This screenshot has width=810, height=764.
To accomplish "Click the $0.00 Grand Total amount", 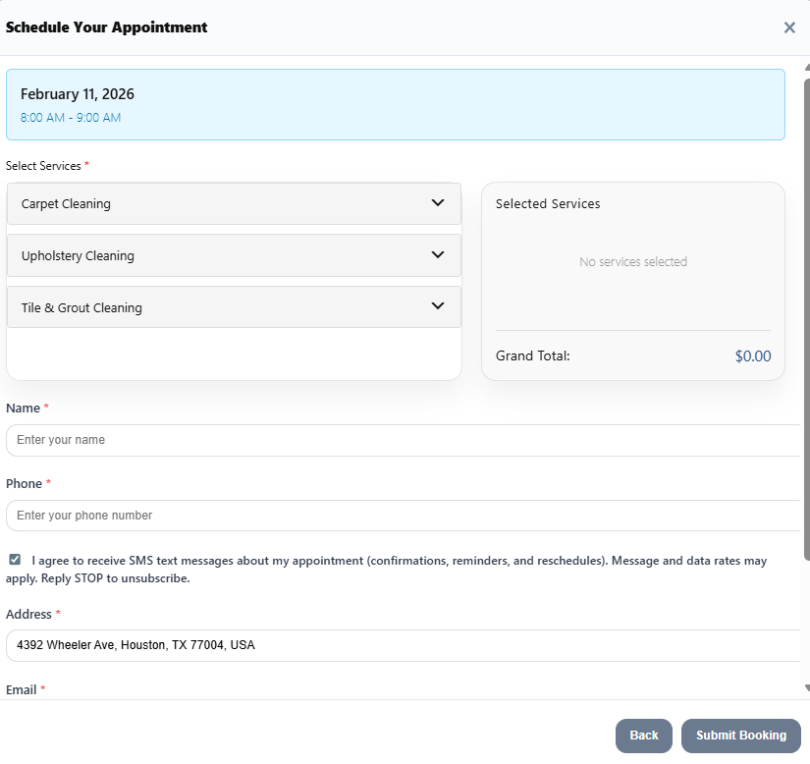I will pos(752,356).
